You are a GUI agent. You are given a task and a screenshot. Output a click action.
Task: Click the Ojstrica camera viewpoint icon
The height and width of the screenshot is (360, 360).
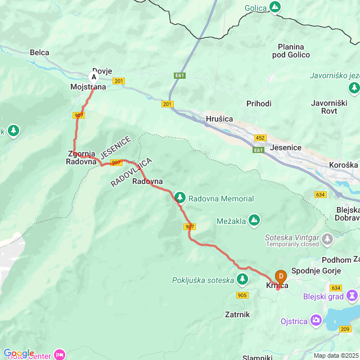[316, 321]
